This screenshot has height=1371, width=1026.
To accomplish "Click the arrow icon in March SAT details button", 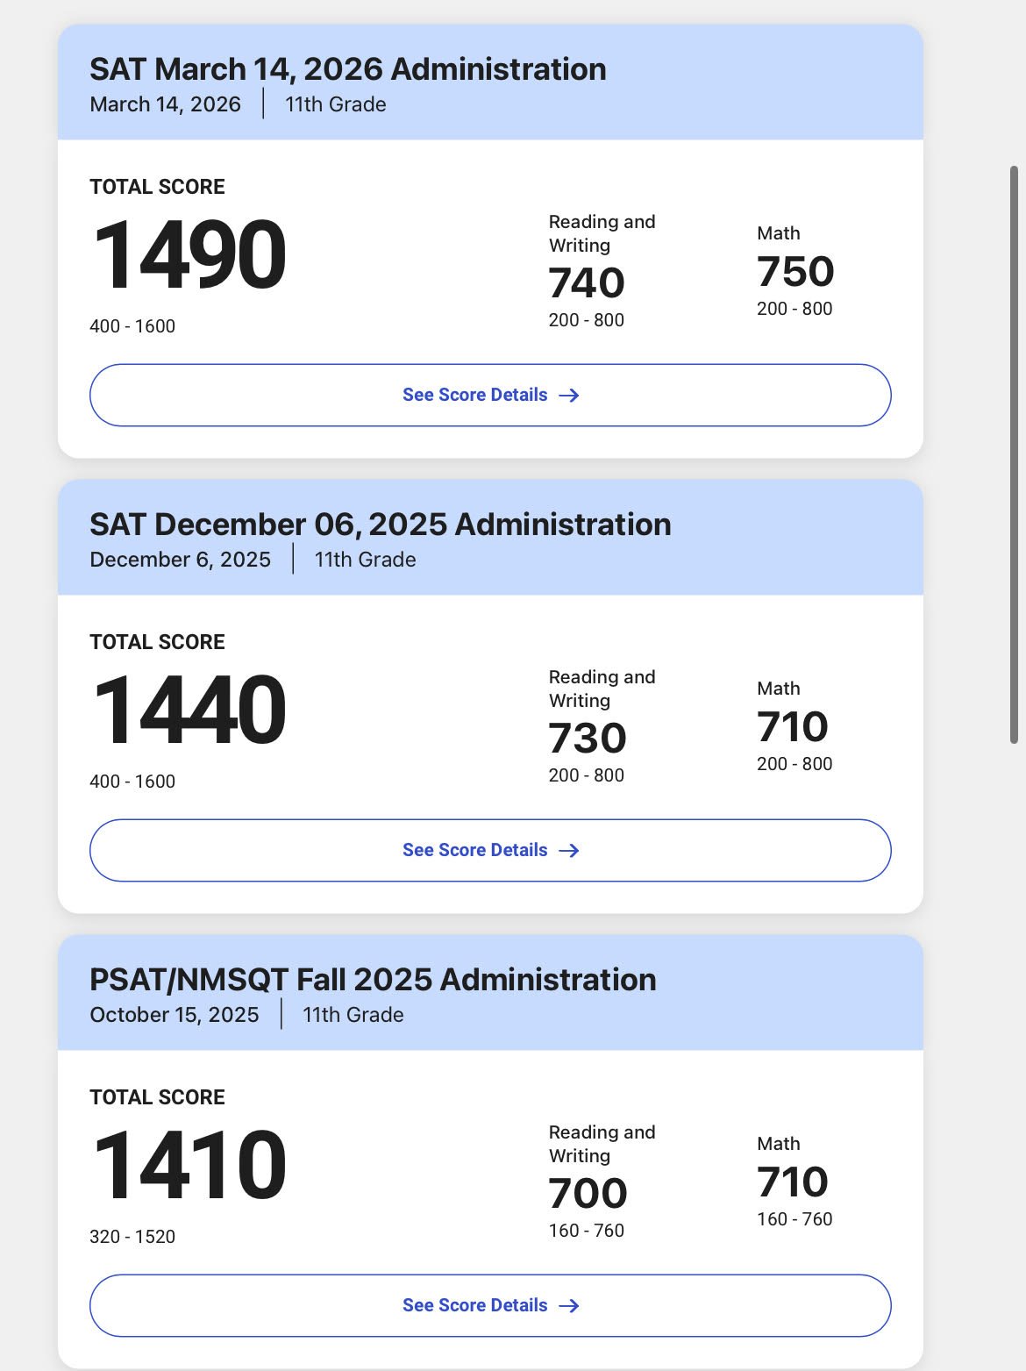I will (x=569, y=396).
